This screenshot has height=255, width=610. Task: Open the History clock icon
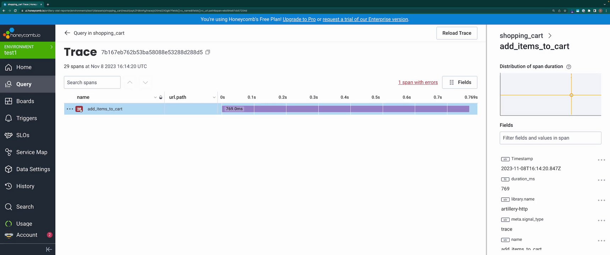point(9,186)
